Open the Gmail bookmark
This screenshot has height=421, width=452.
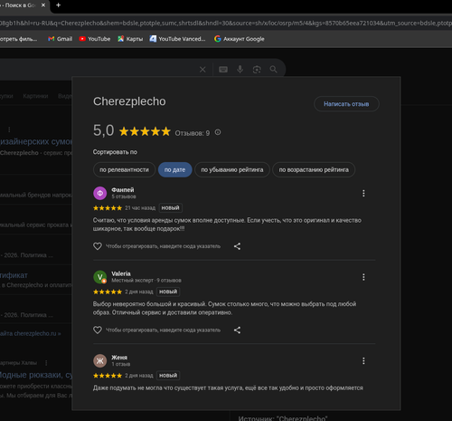point(60,39)
